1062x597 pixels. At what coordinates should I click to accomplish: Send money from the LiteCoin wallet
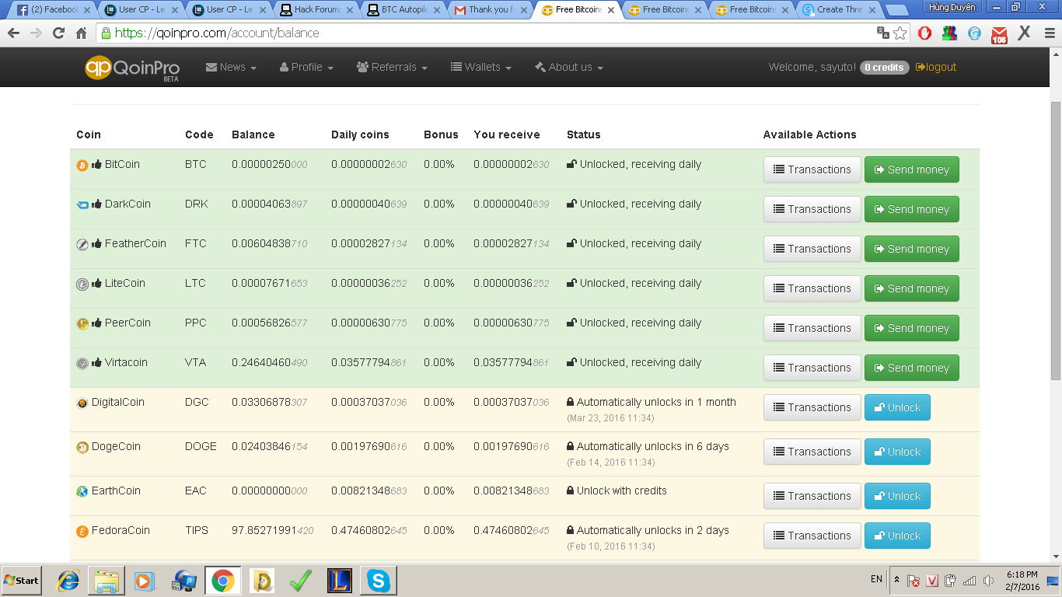click(912, 288)
